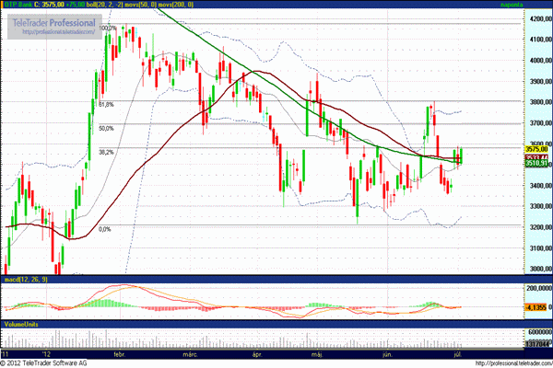Image resolution: width=553 pixels, height=368 pixels.
Task: Click the 3900,00 price axis label
Action: pyautogui.click(x=541, y=81)
